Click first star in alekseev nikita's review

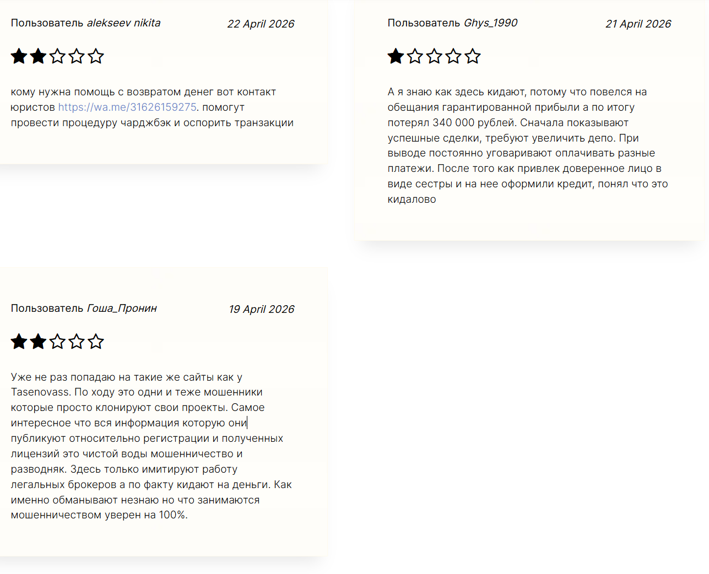tap(19, 56)
